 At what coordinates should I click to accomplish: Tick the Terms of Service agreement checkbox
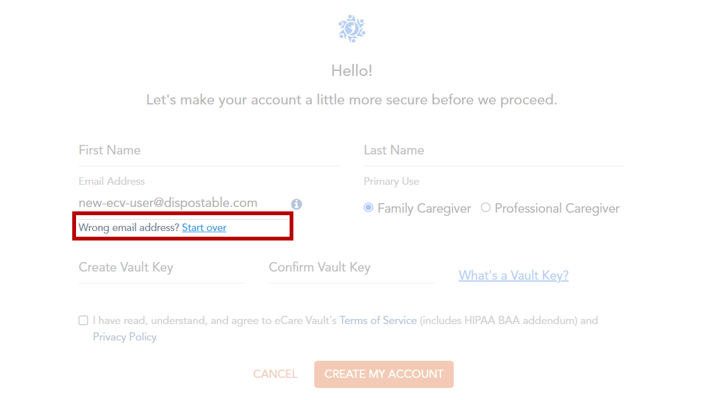click(83, 320)
